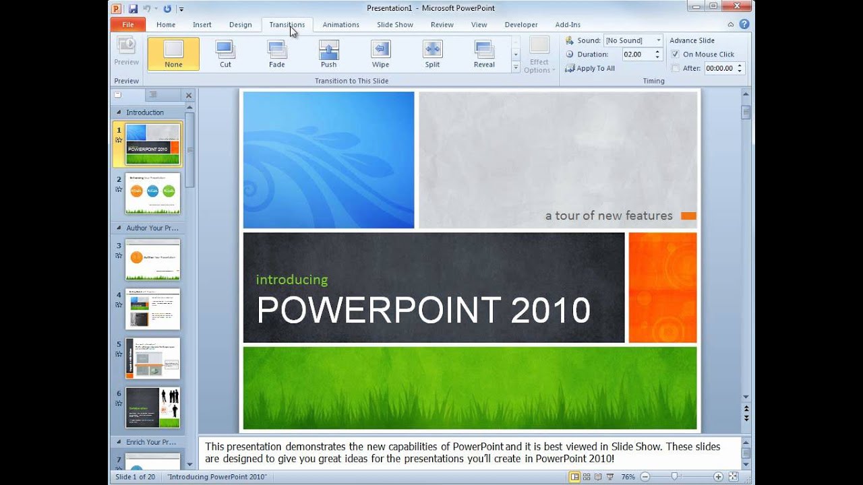863x485 pixels.
Task: Open the File backstage menu
Action: pos(128,25)
